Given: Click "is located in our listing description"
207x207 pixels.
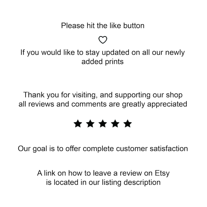Looking at the screenshot, I should click(x=103, y=182).
